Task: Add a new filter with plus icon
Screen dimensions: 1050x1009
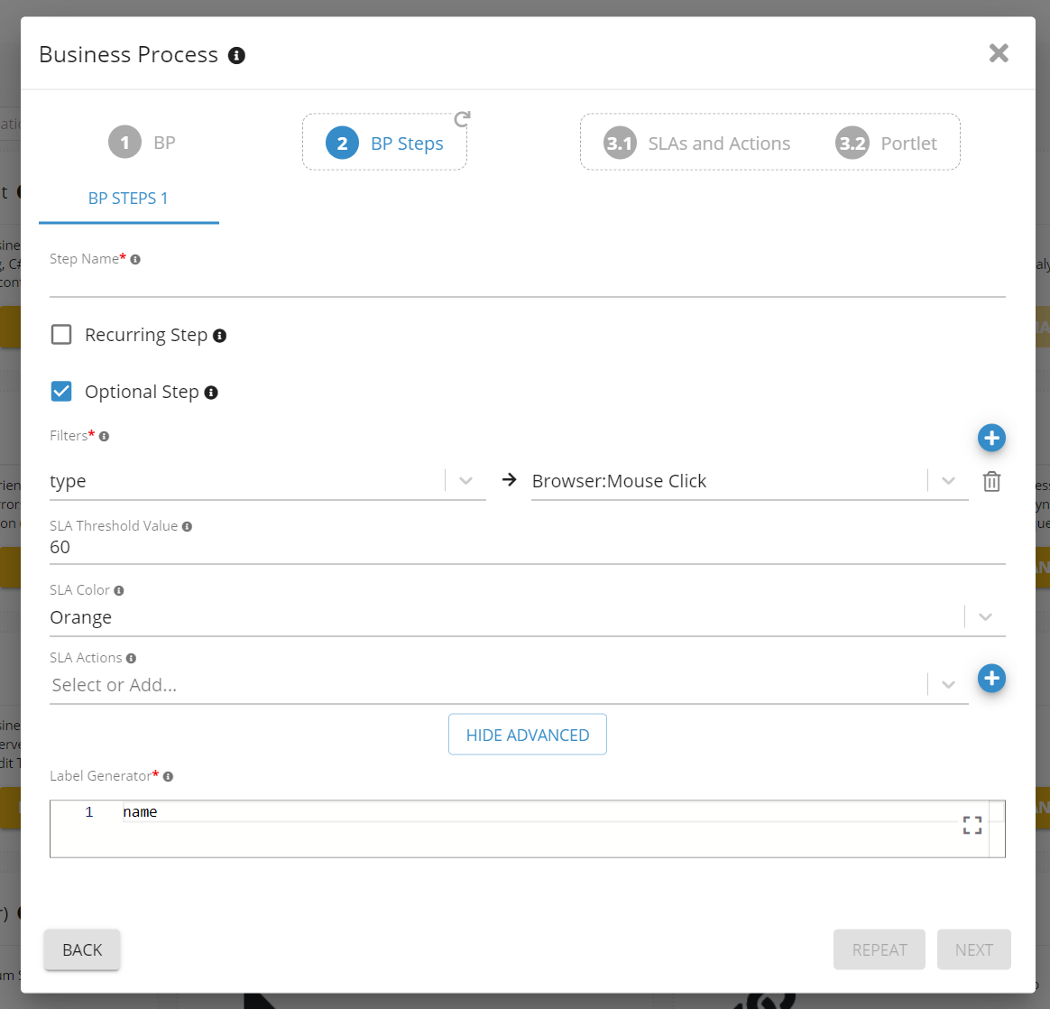Action: coord(991,439)
